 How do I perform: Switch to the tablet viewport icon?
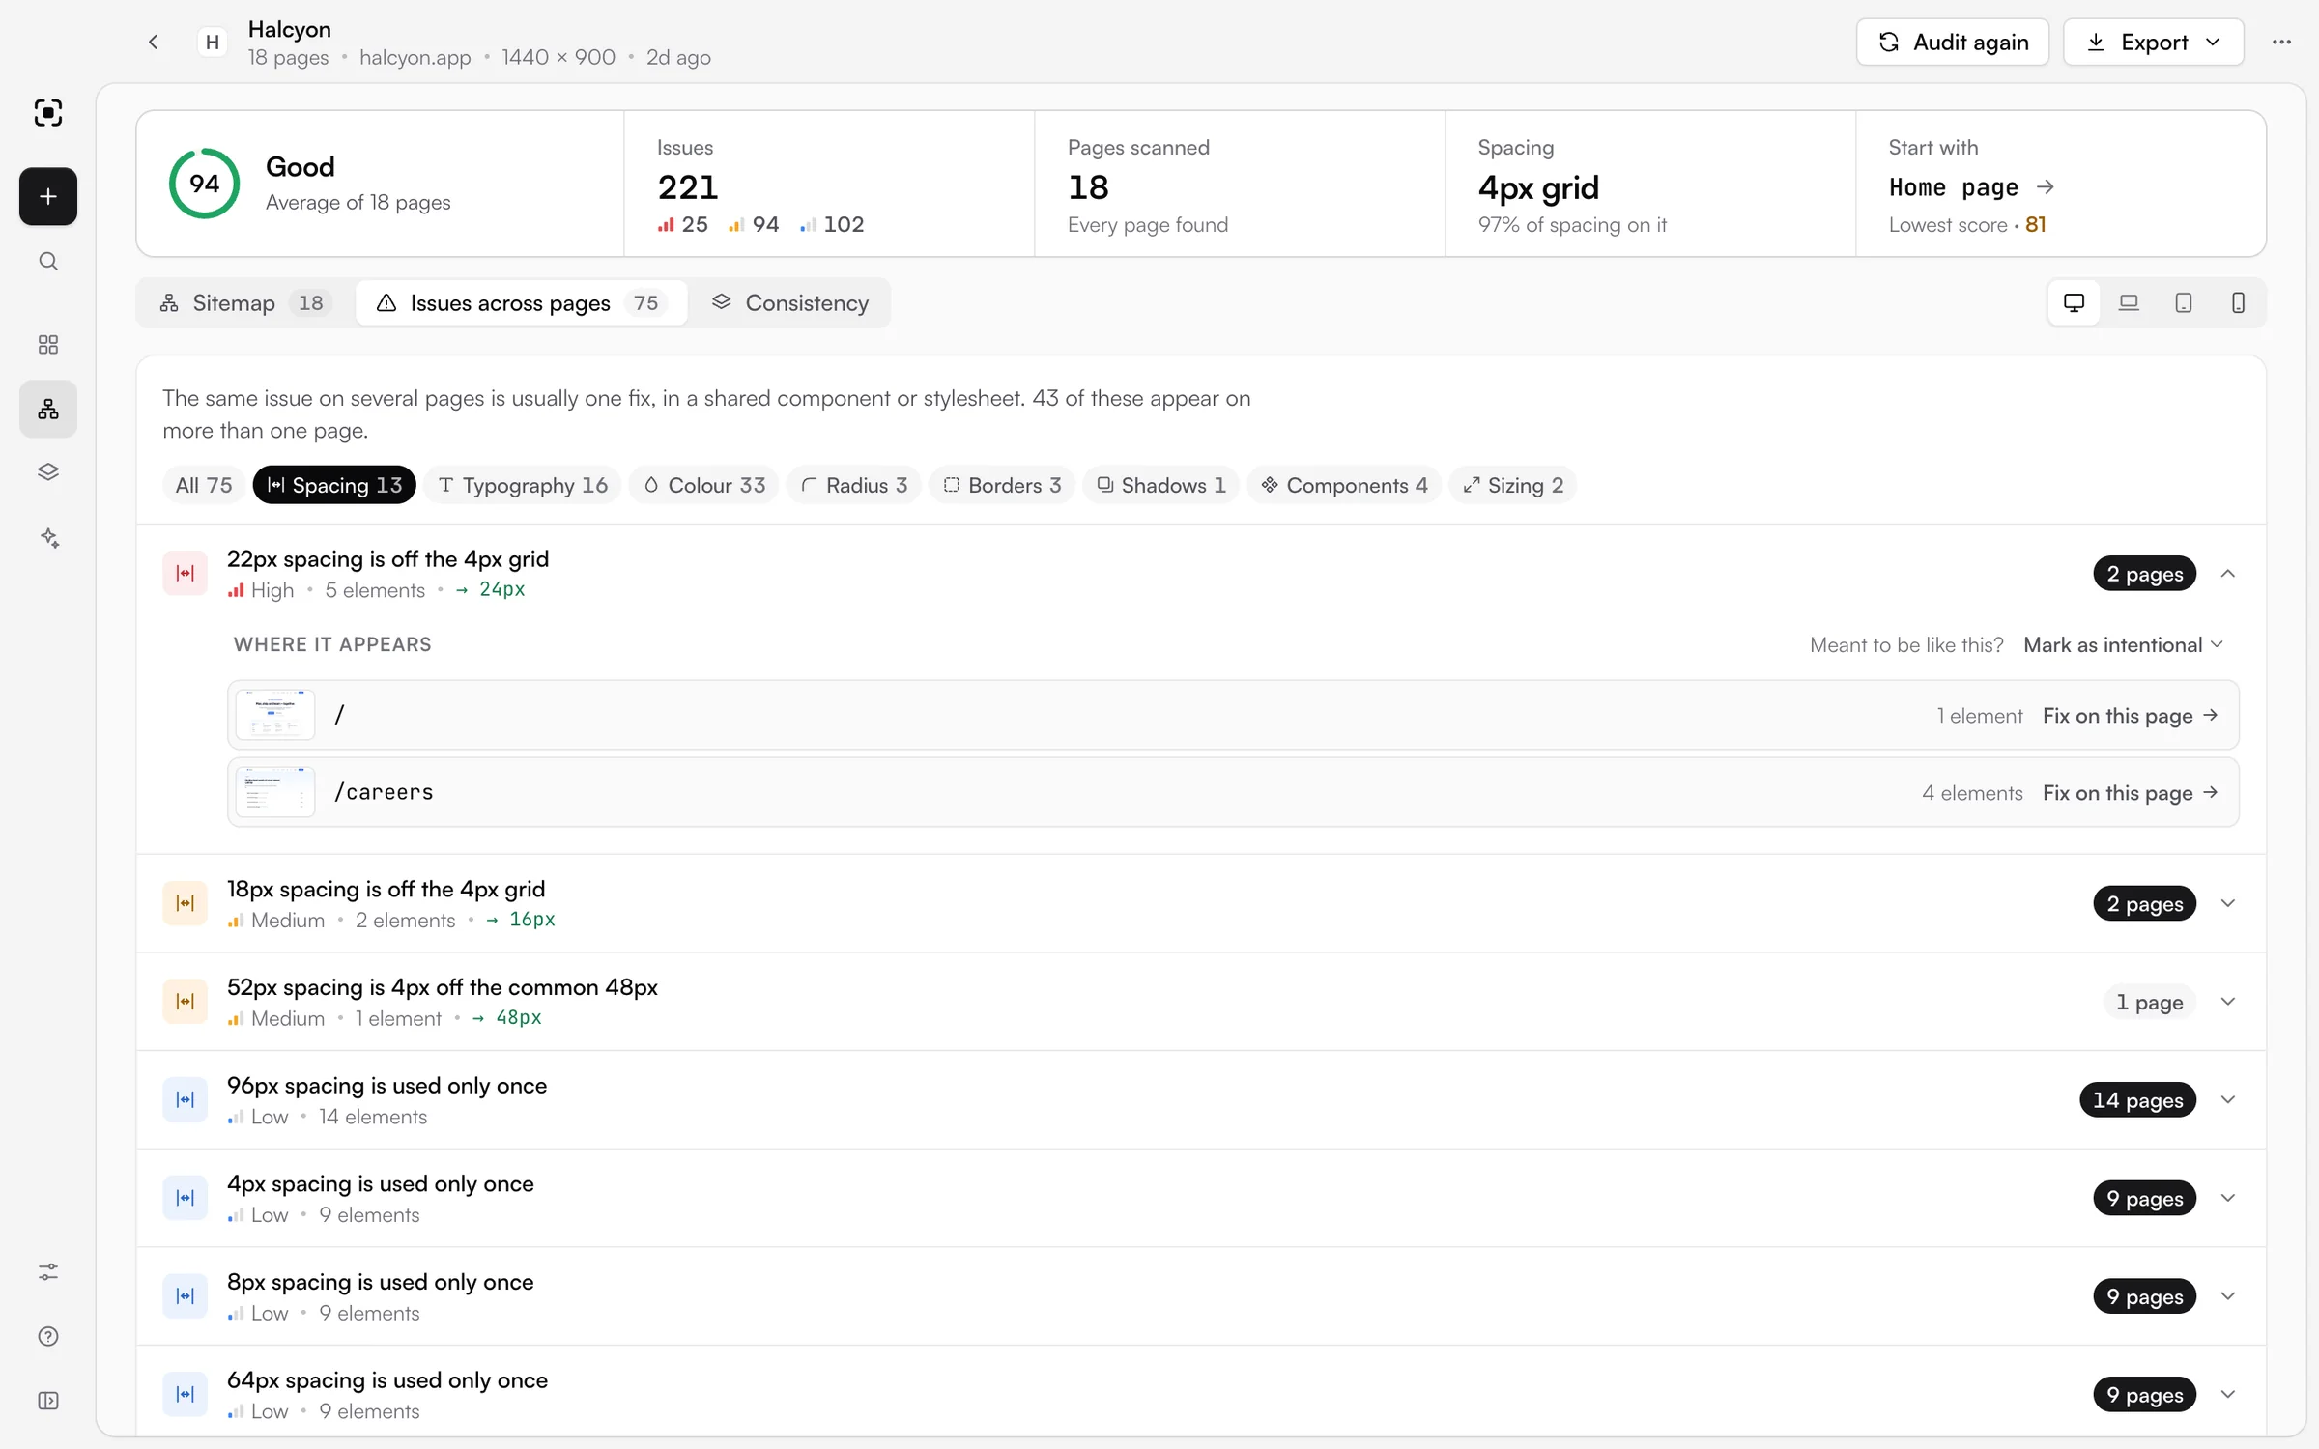point(2184,303)
